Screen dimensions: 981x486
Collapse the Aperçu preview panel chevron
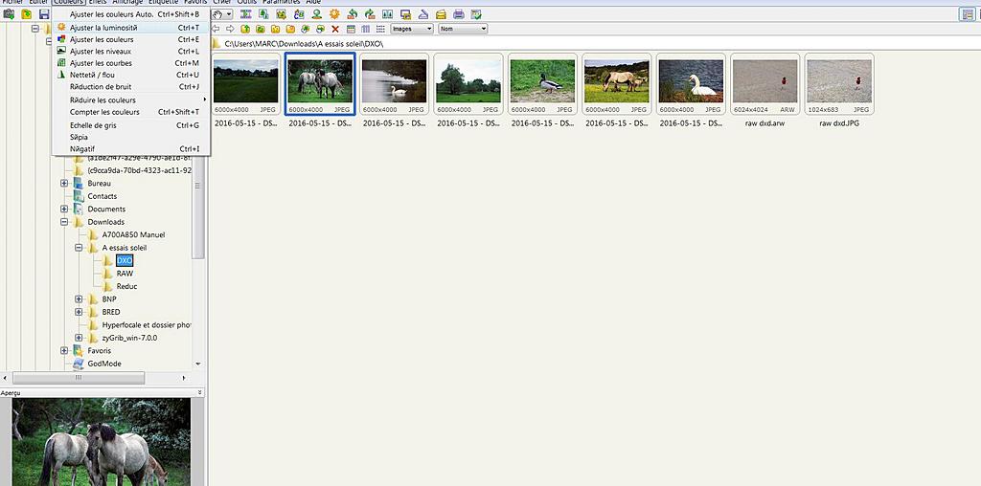point(199,392)
